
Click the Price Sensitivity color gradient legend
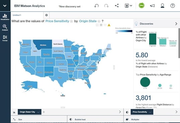pyautogui.click(x=124, y=31)
